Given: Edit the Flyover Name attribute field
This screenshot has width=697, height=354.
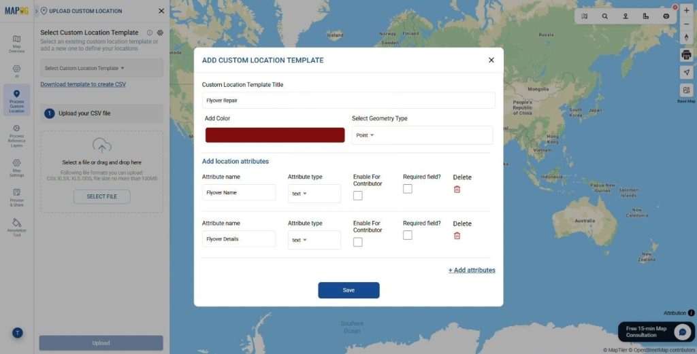Looking at the screenshot, I should point(239,192).
